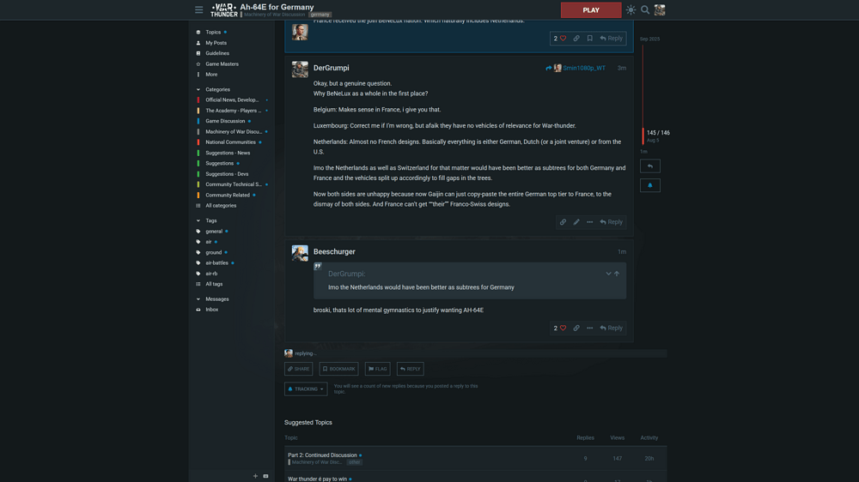Select the ground tag
This screenshot has width=859, height=482.
point(214,252)
